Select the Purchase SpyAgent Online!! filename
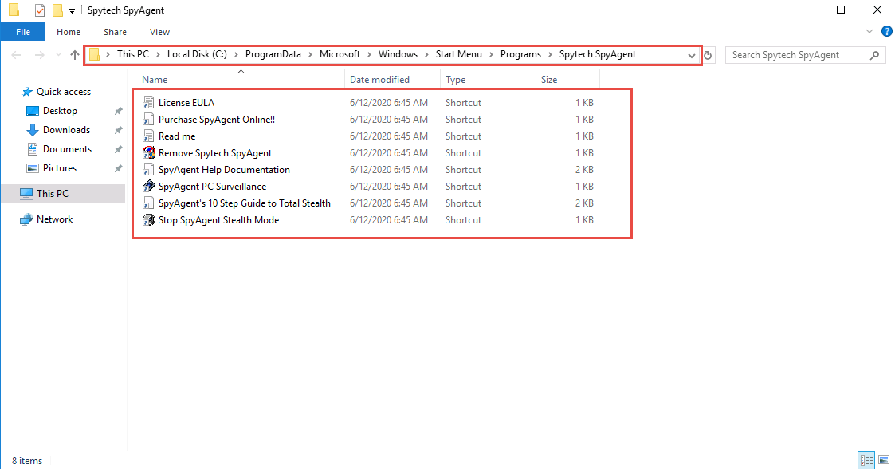This screenshot has width=895, height=469. coord(217,120)
